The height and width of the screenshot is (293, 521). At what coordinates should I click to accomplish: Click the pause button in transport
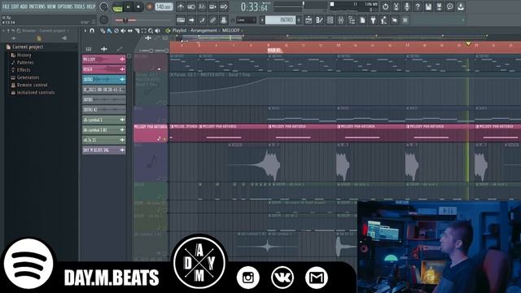pyautogui.click(x=129, y=7)
